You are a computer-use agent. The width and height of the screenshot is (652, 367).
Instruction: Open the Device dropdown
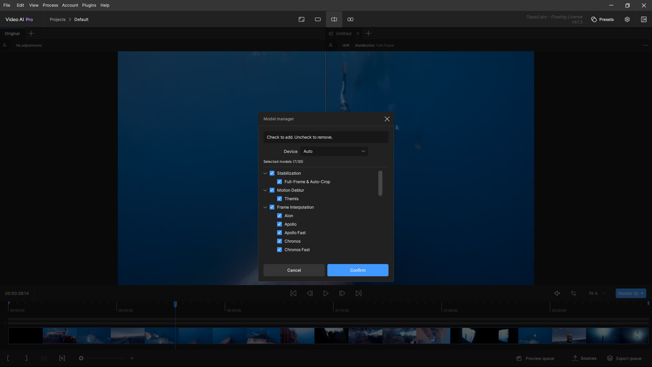[x=334, y=151]
